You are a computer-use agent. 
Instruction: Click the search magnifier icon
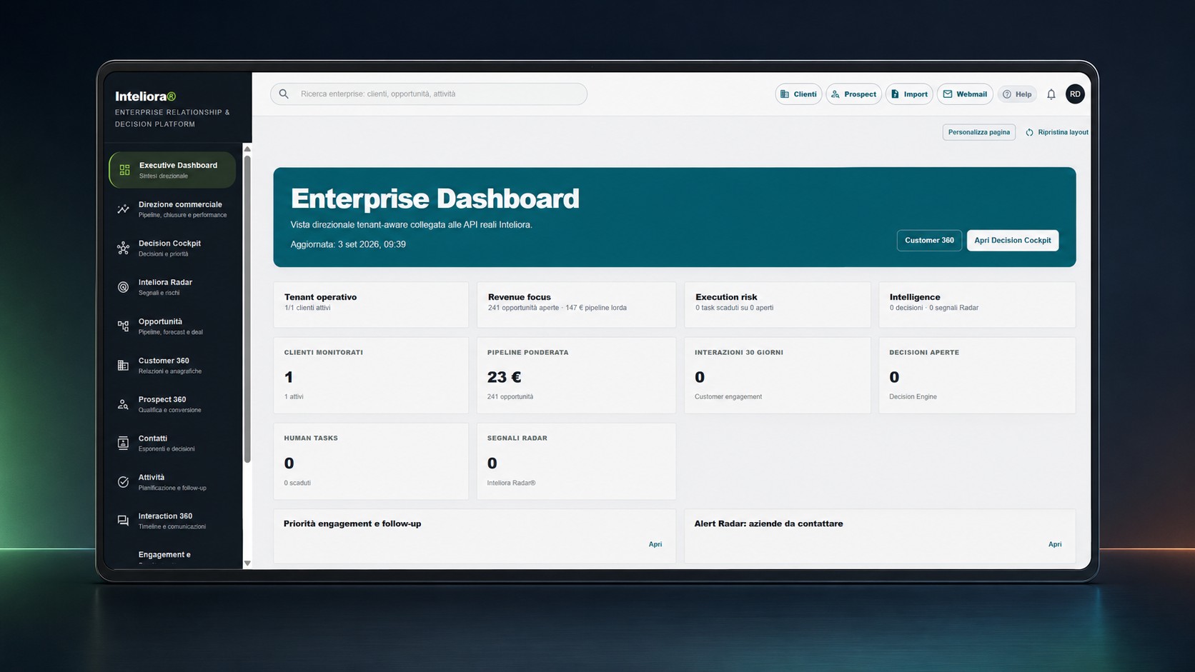coord(284,94)
